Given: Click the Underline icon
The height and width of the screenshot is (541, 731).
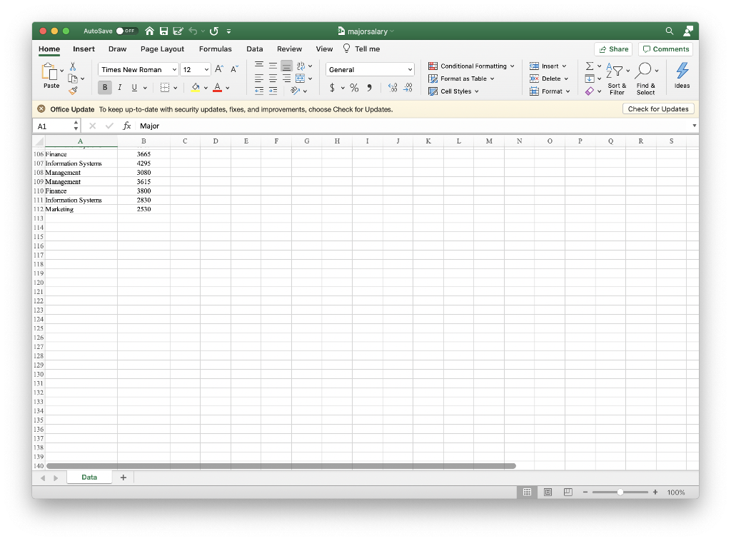Looking at the screenshot, I should click(134, 87).
